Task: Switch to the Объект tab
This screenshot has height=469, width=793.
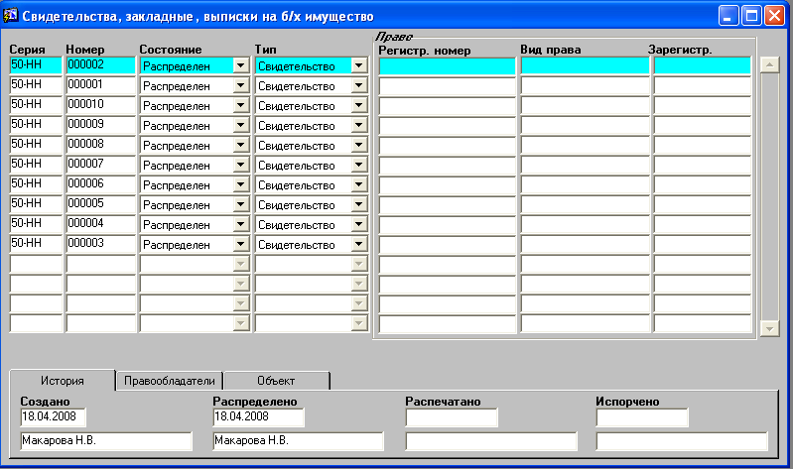Action: pyautogui.click(x=276, y=381)
